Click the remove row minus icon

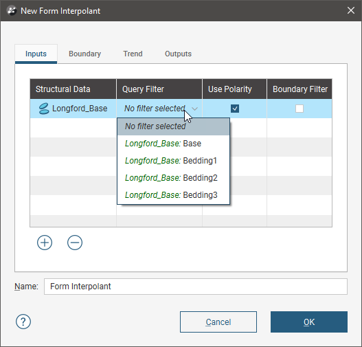75,243
